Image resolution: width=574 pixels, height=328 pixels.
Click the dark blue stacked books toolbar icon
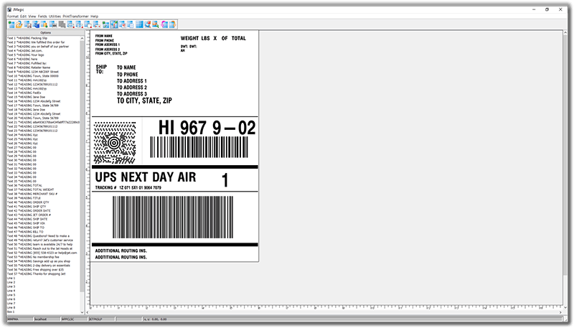tap(37, 24)
